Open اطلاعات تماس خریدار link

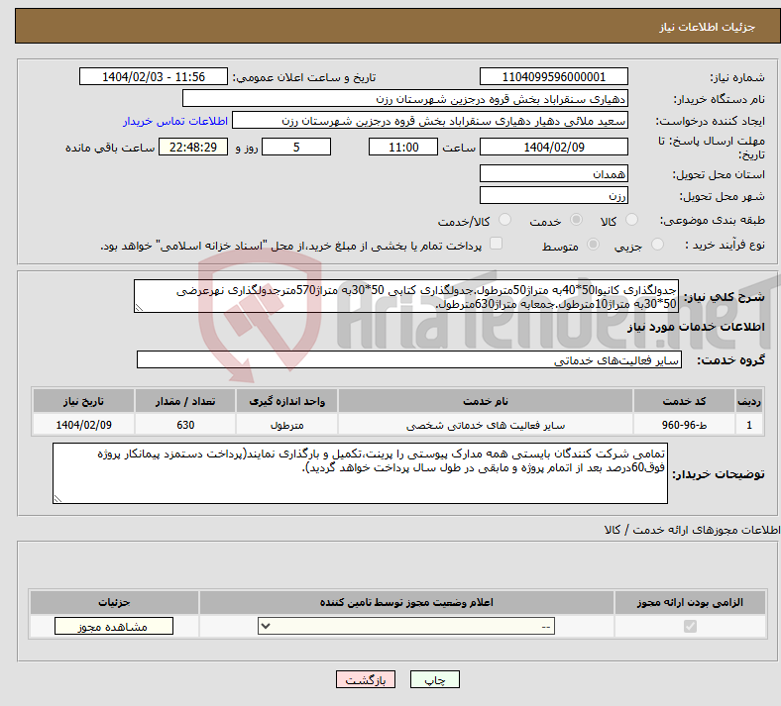click(175, 121)
